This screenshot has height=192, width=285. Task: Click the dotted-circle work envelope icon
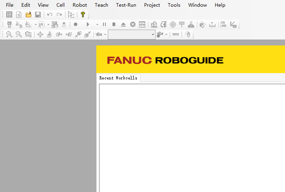pos(41,24)
